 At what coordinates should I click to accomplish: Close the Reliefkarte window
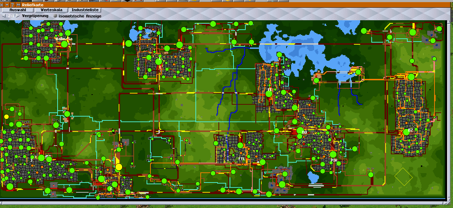pos(2,5)
